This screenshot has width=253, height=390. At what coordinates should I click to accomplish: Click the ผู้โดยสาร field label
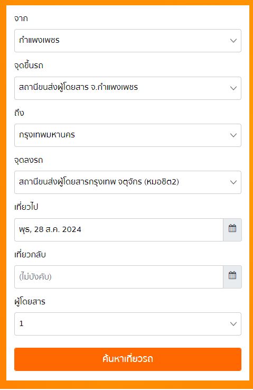[30, 301]
